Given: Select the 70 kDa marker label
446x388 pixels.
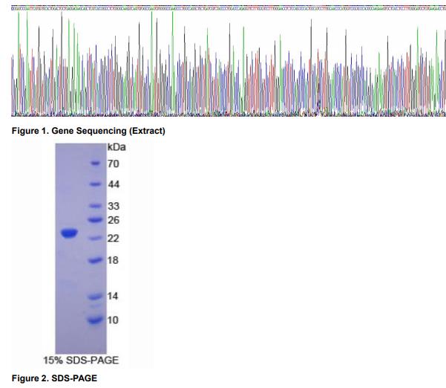Looking at the screenshot, I should click(x=114, y=164).
